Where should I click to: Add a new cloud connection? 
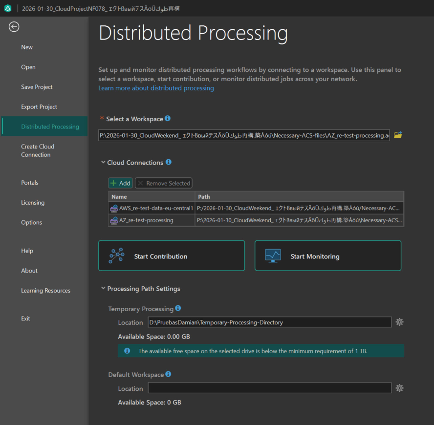coord(120,183)
